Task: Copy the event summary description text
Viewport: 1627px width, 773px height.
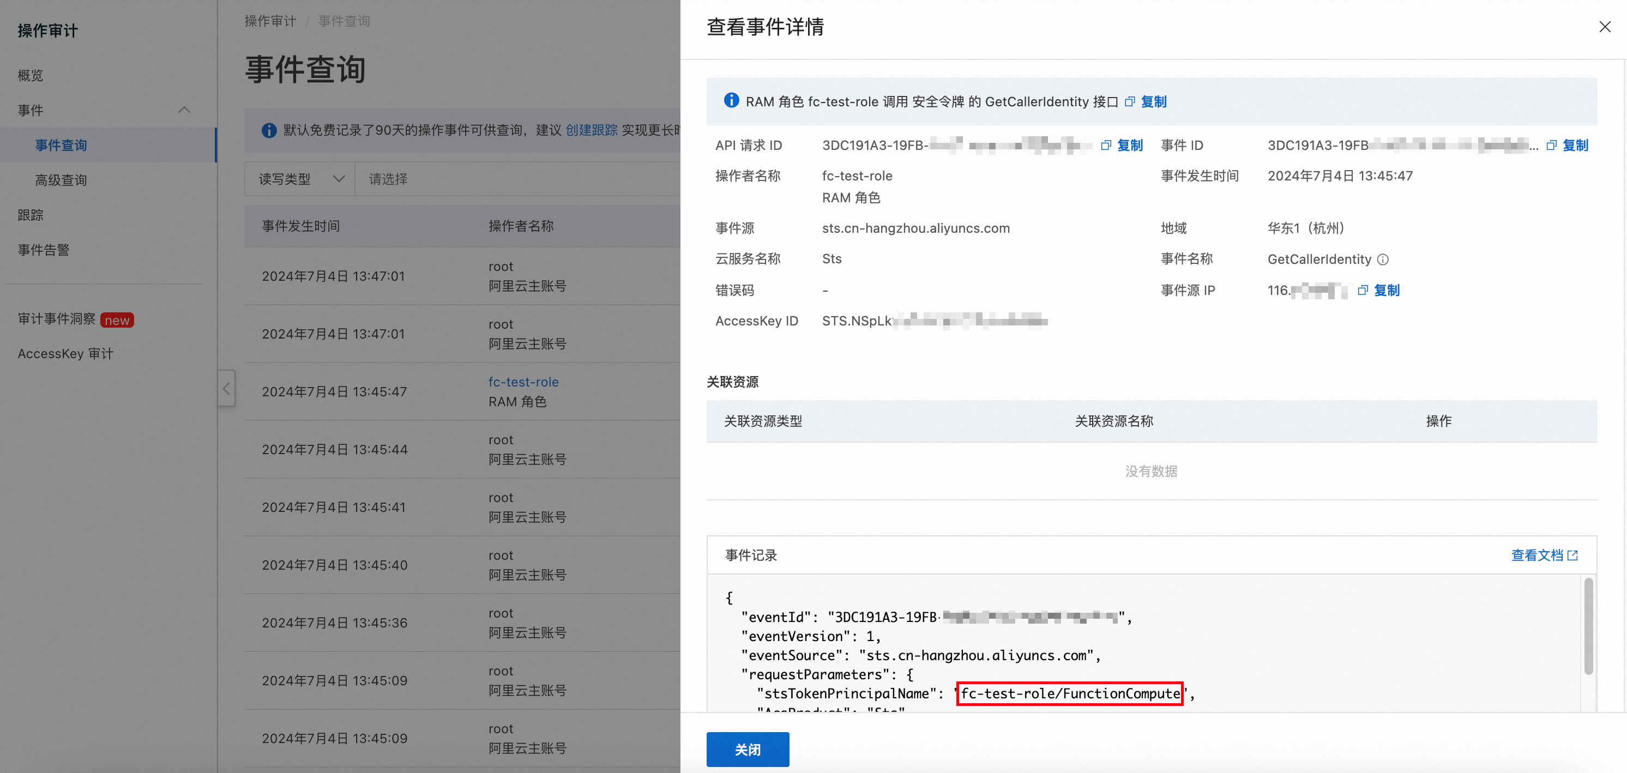Action: pyautogui.click(x=1153, y=102)
